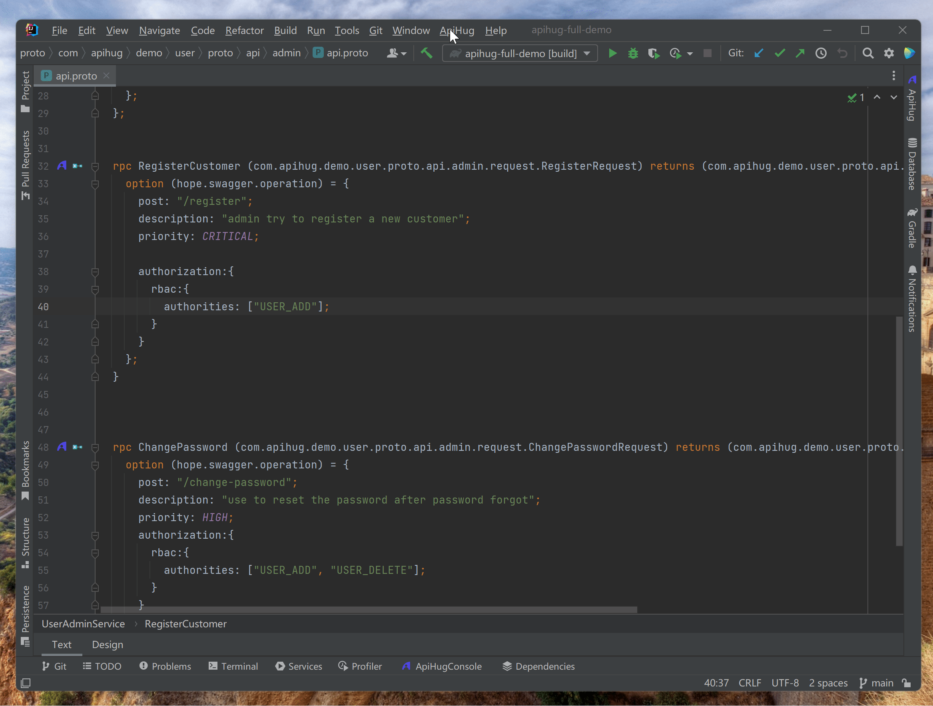Viewport: 933px width, 706px height.
Task: Commit changes using the Git checkmark icon
Action: 779,53
